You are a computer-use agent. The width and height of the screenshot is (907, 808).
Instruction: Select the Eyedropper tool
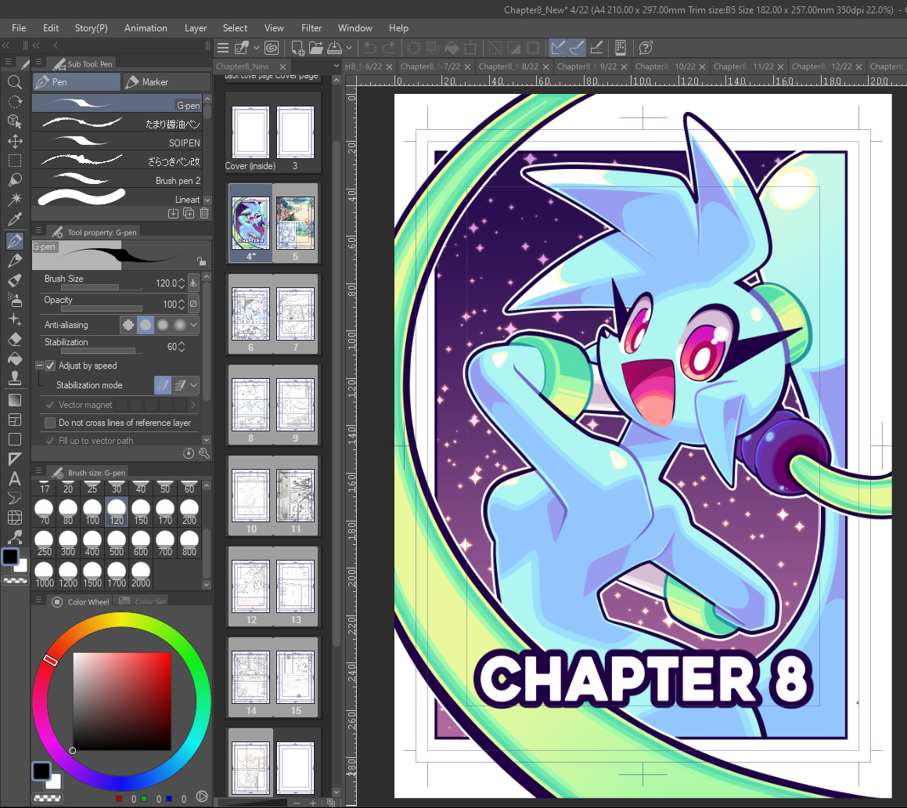pyautogui.click(x=14, y=220)
